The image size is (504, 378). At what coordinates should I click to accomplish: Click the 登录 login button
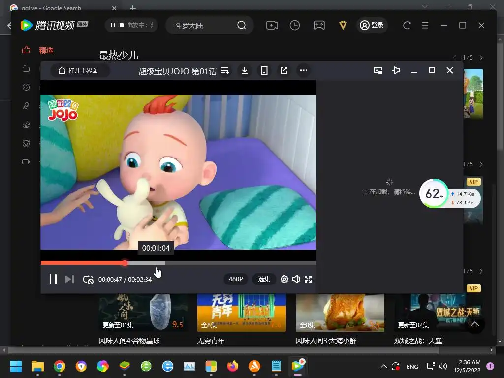(372, 25)
